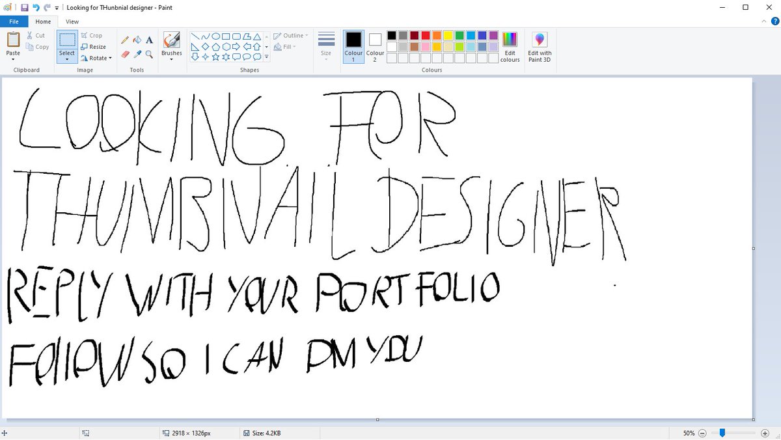Select the five-pointed star shape
781x440 pixels.
tap(217, 56)
